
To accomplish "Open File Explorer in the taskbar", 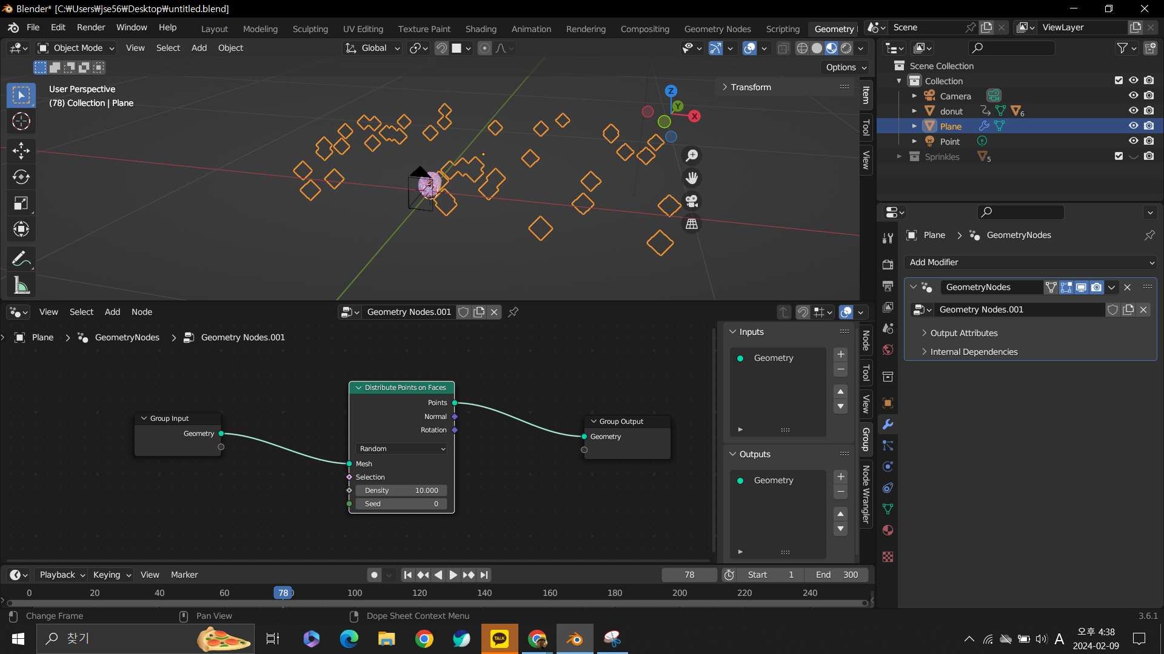I will [387, 639].
